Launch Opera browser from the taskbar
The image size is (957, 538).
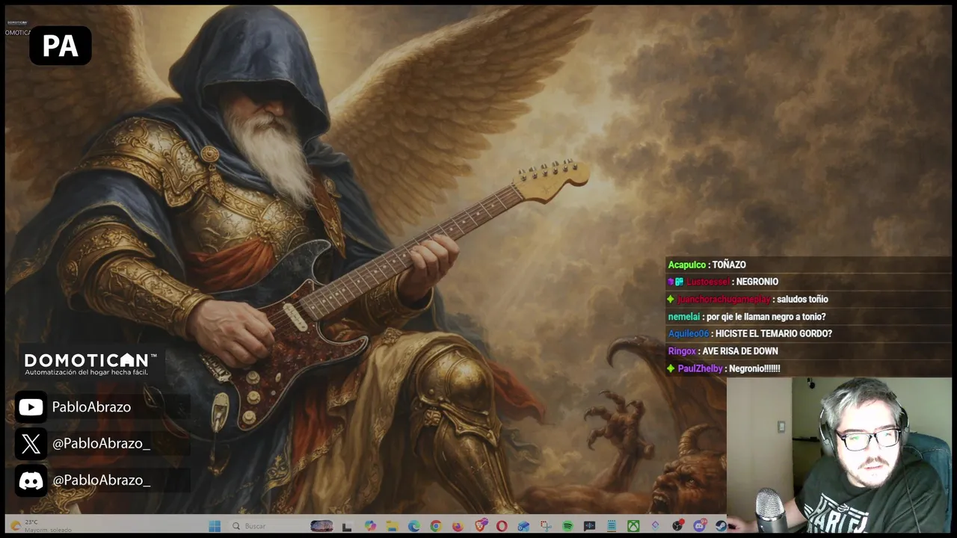pos(501,526)
